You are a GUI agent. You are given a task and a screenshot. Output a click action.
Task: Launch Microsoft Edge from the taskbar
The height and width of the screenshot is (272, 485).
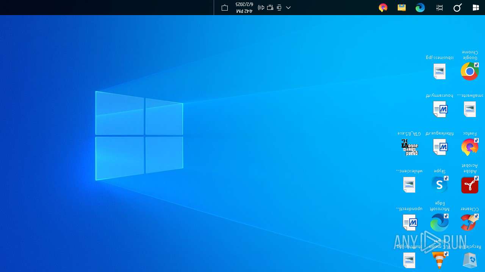point(420,8)
